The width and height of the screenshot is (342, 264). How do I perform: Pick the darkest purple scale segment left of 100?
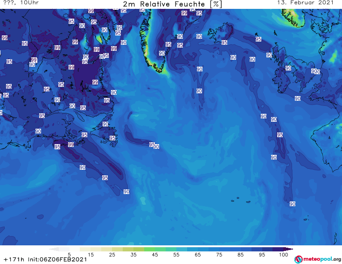[x=278, y=249]
